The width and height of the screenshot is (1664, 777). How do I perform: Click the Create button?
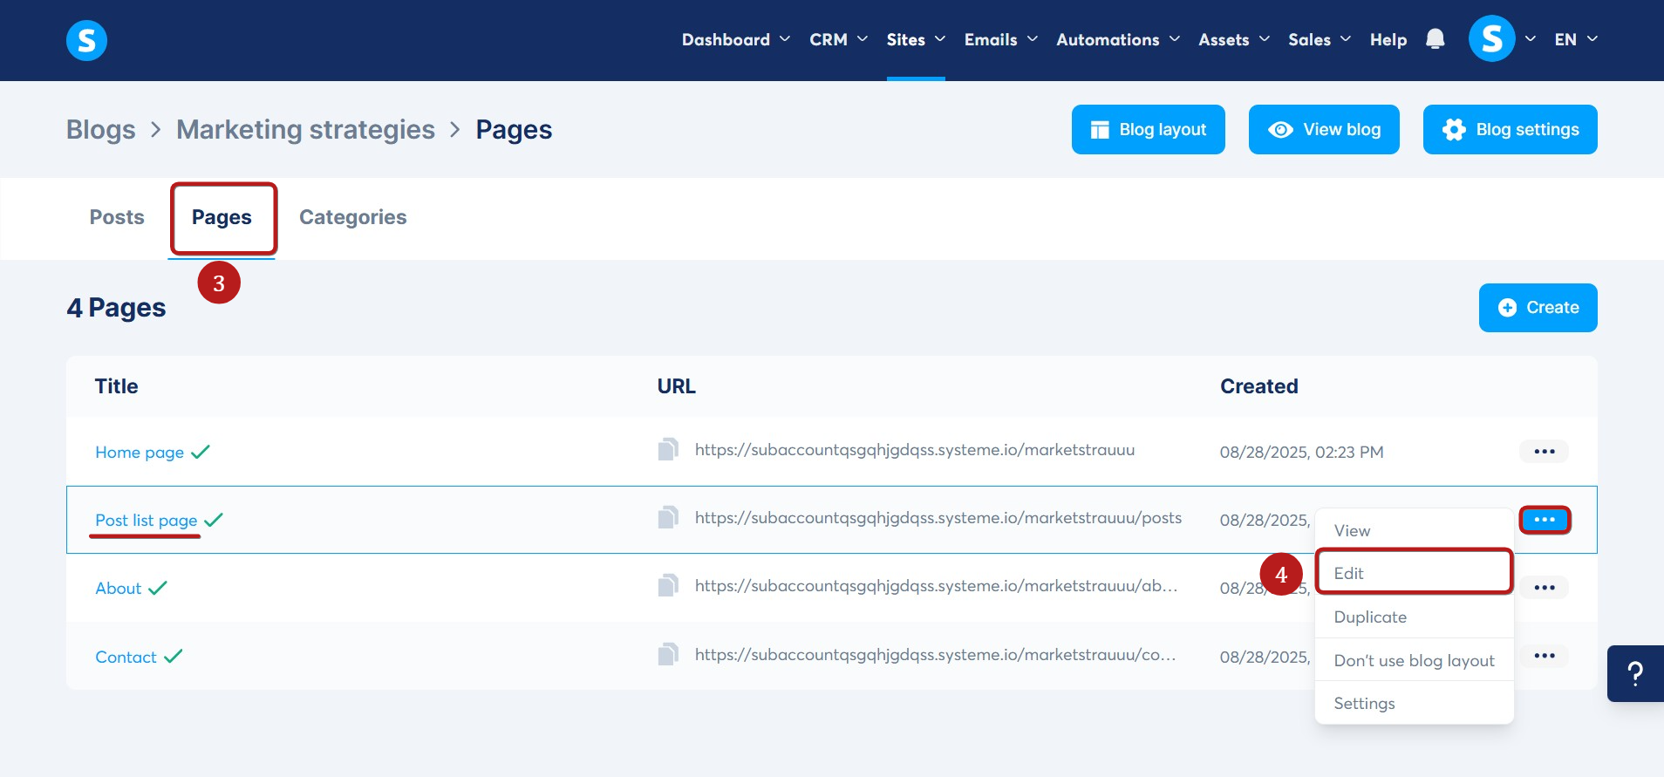click(1538, 308)
